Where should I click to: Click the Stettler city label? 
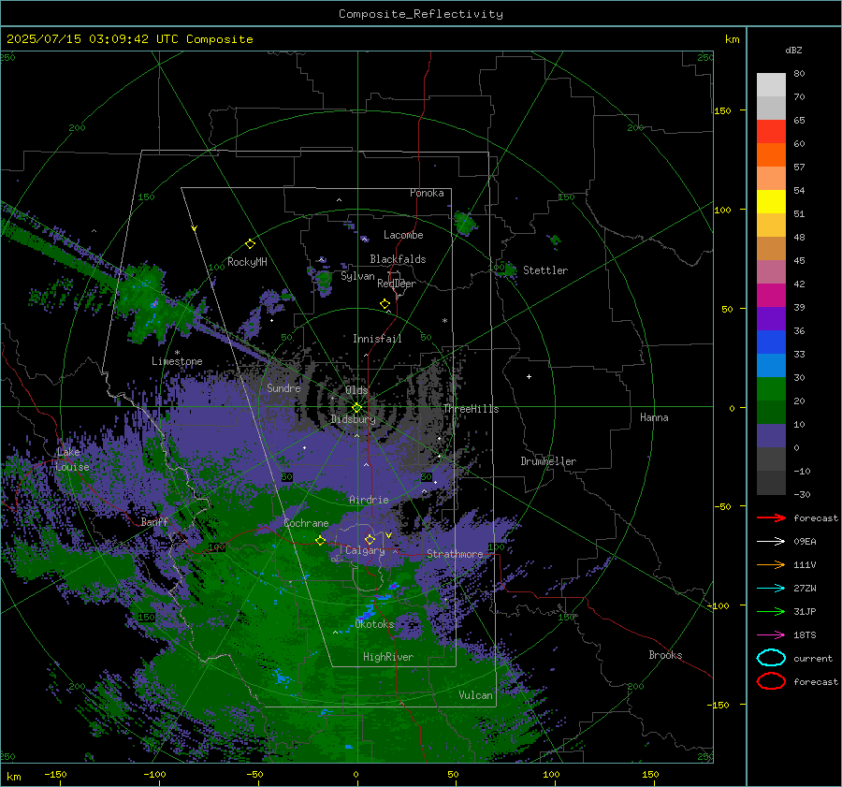click(x=545, y=270)
